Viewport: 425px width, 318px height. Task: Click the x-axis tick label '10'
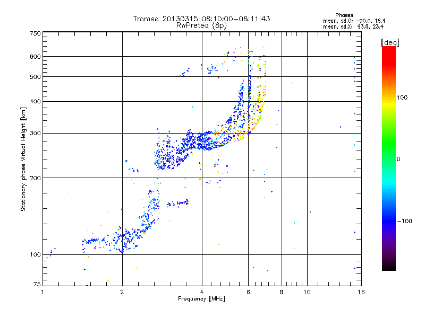coord(307,292)
